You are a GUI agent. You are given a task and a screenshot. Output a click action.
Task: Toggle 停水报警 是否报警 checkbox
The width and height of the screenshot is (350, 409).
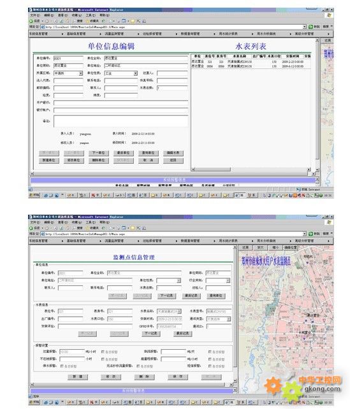click(62, 366)
